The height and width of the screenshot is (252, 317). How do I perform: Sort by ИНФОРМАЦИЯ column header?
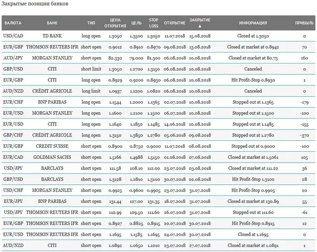[253, 23]
